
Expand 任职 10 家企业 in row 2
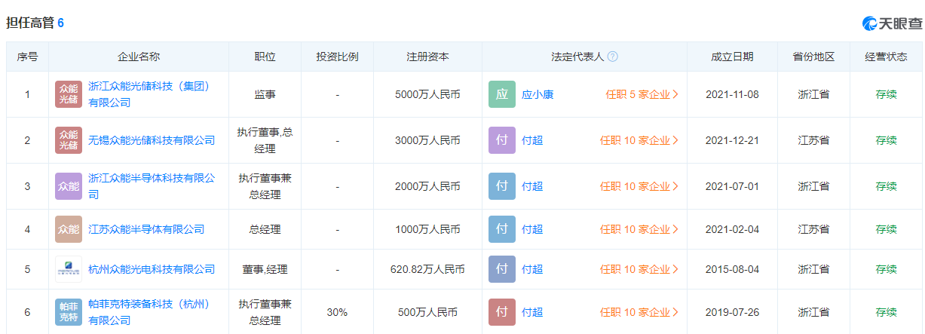(639, 140)
